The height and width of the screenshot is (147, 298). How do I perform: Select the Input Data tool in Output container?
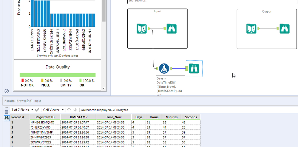tap(251, 29)
